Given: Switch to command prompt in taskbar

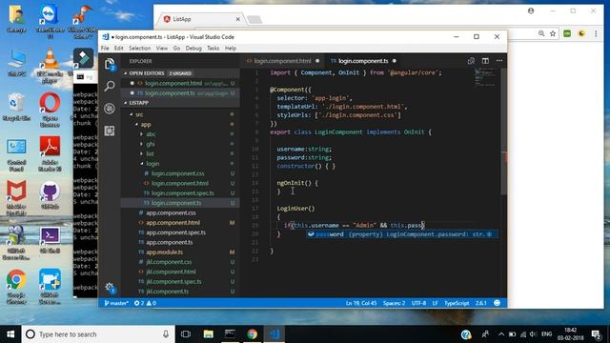Looking at the screenshot, I should (x=230, y=334).
